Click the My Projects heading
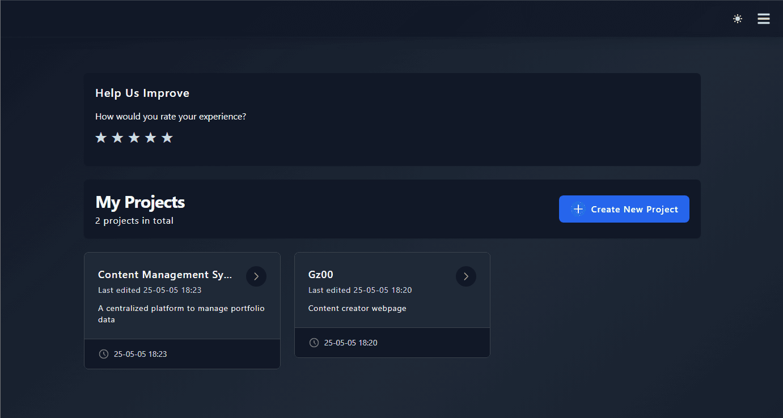 pyautogui.click(x=140, y=202)
